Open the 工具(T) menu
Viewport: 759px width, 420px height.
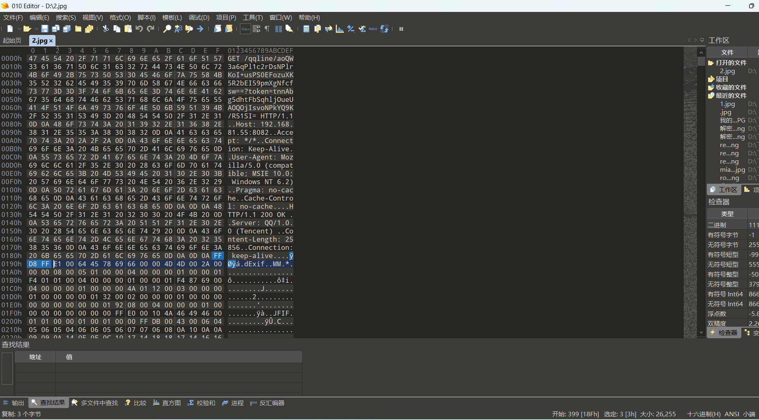point(253,18)
